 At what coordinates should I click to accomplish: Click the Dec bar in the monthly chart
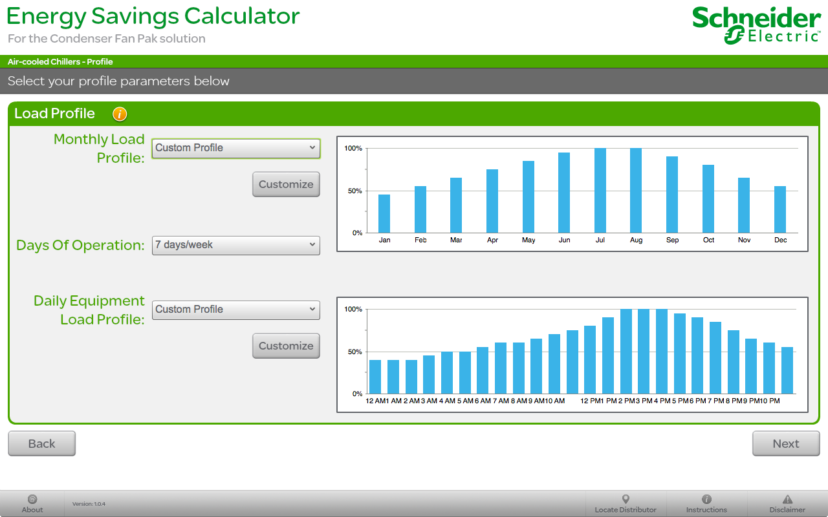point(780,209)
